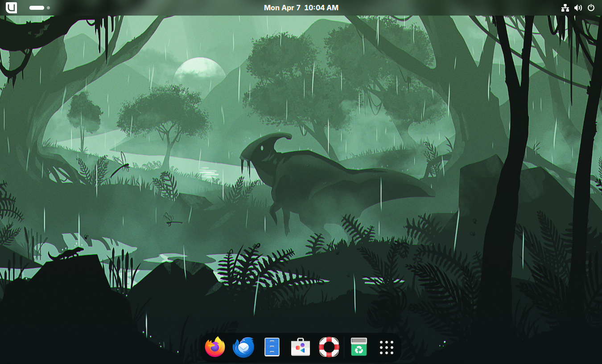Select the active workspace pill indicator
Viewport: 602px width, 364px height.
point(37,8)
